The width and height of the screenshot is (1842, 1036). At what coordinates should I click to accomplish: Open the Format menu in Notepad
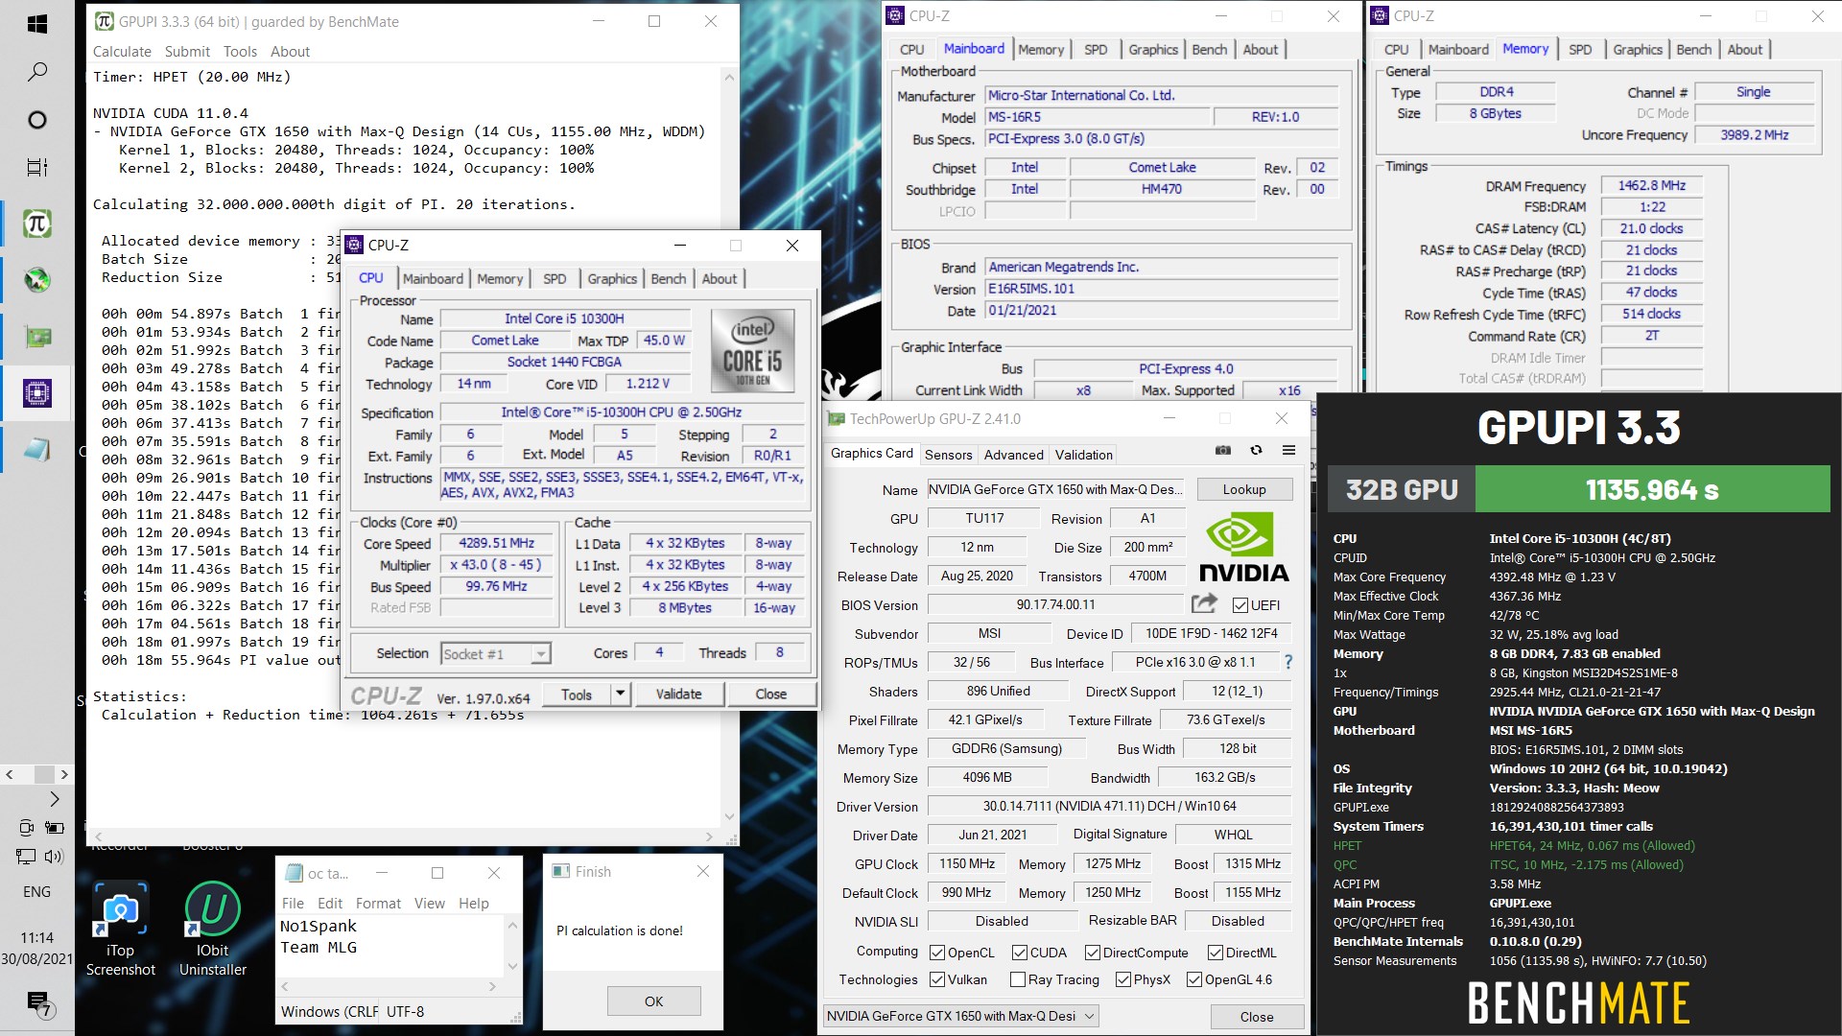coord(378,904)
